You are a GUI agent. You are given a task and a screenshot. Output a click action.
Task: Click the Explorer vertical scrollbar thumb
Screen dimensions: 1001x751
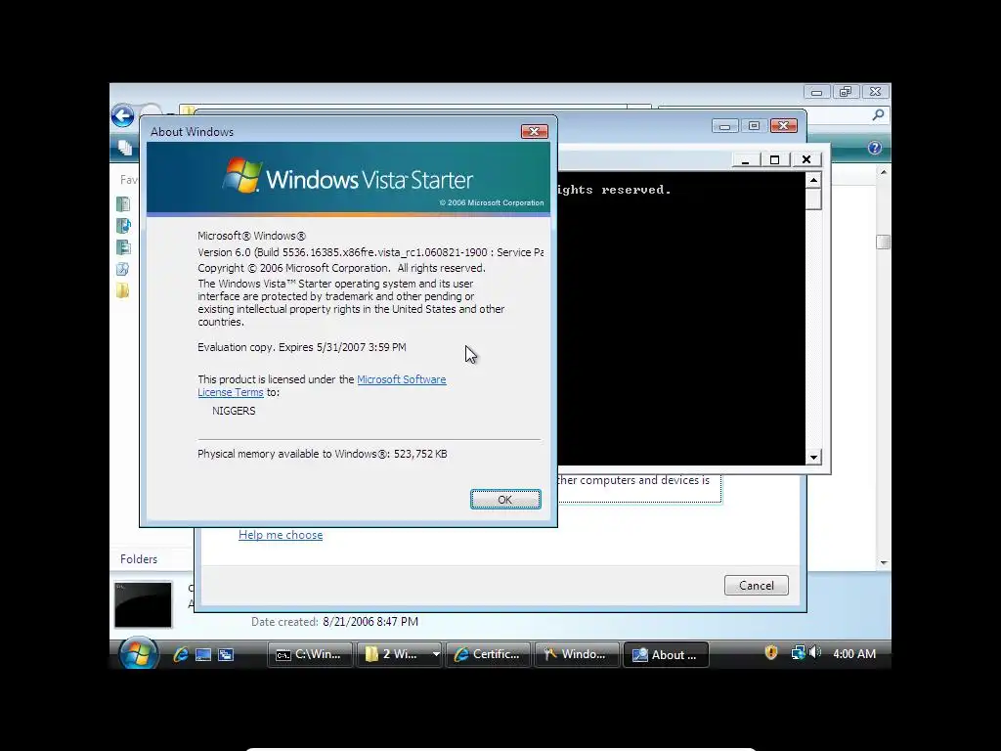click(884, 243)
